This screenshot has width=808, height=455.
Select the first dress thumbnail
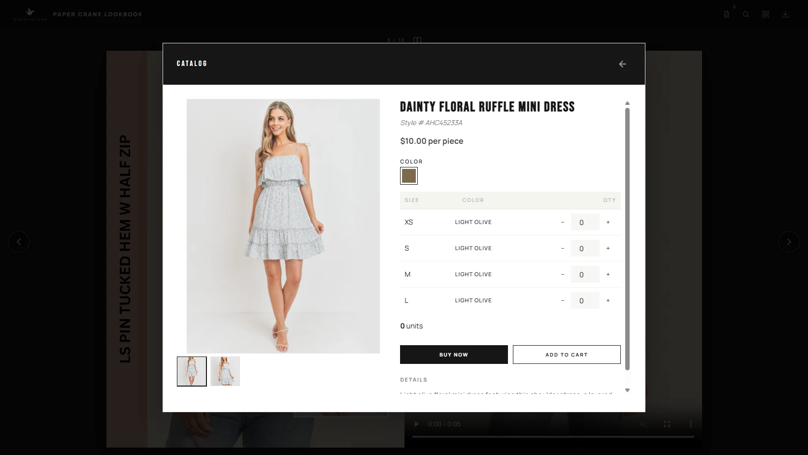192,371
